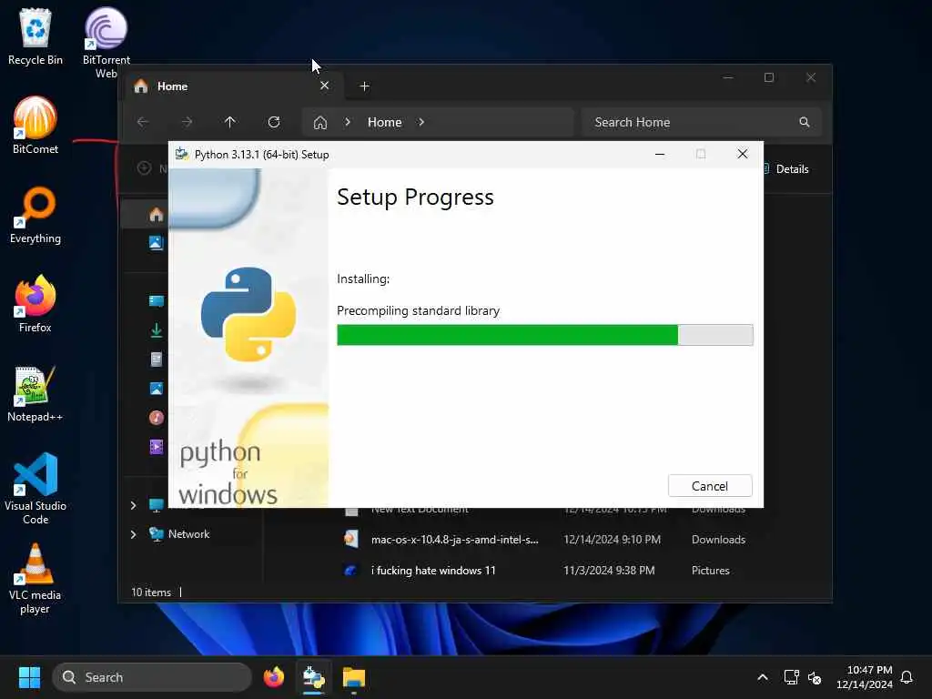Viewport: 932px width, 699px height.
Task: Cancel the Python setup installation
Action: [710, 486]
